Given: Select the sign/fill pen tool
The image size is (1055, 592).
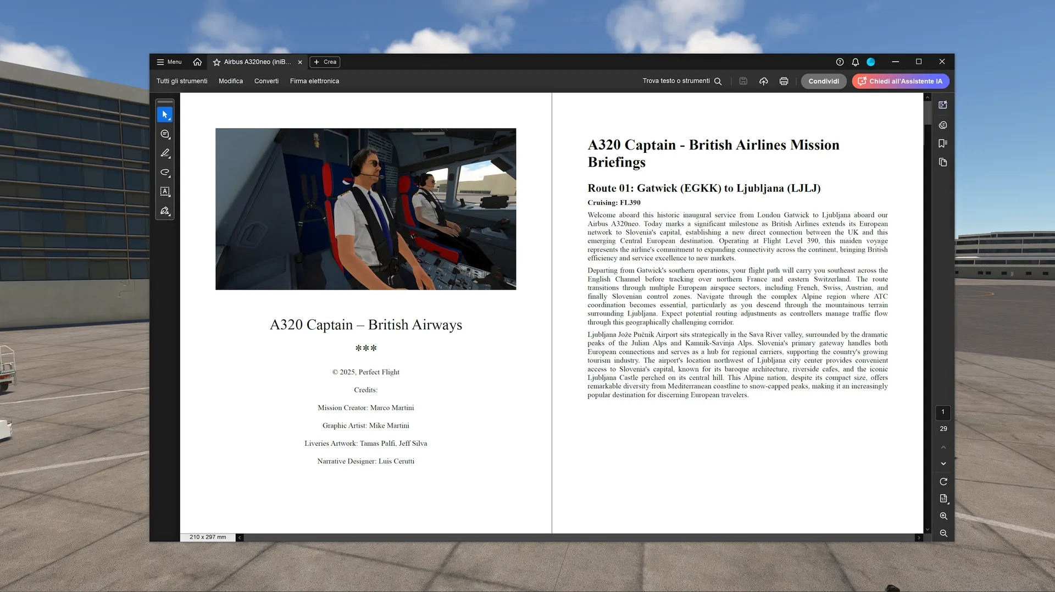Looking at the screenshot, I should [165, 211].
